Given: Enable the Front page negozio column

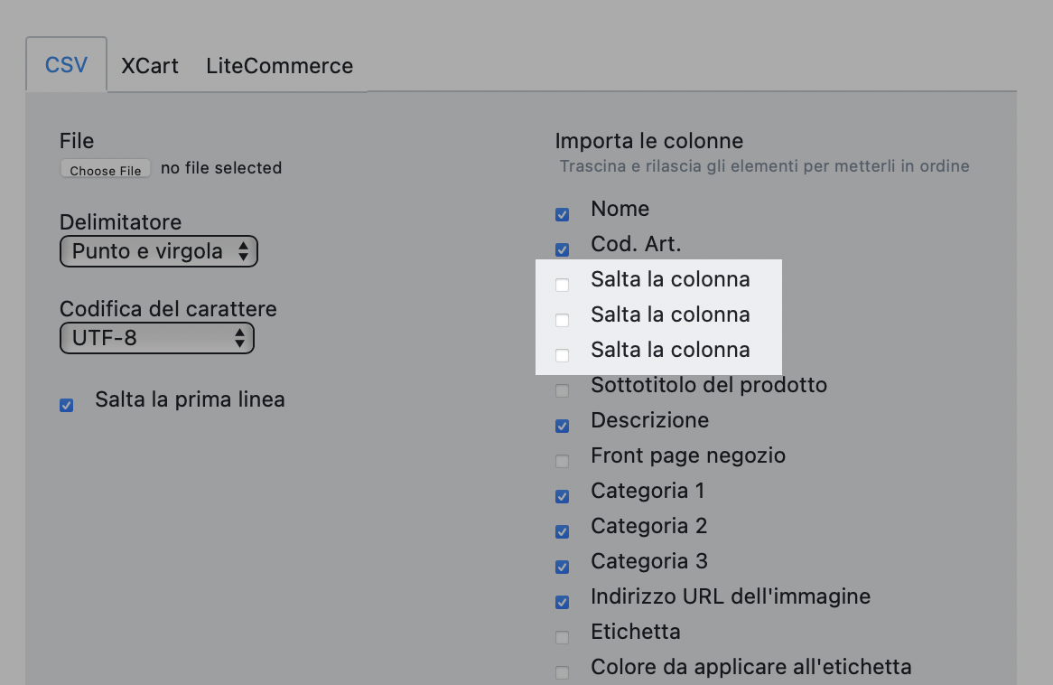Looking at the screenshot, I should (562, 461).
